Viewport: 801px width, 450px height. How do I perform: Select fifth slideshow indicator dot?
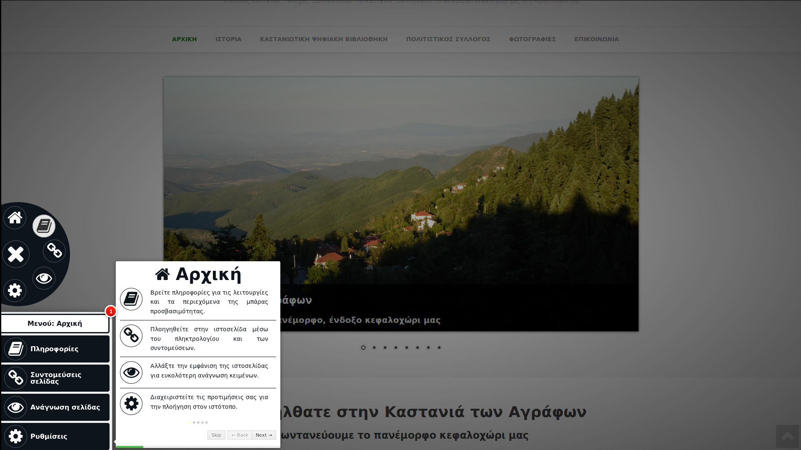[407, 347]
